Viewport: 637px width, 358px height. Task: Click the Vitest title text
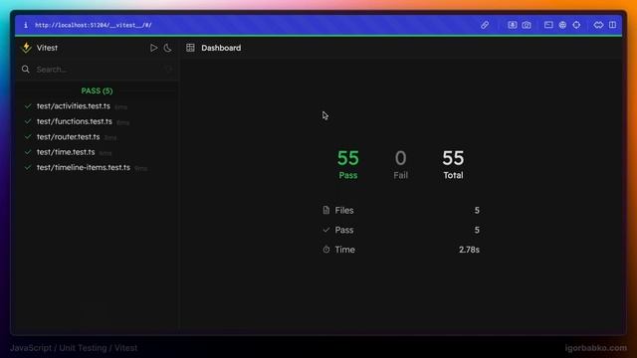47,48
